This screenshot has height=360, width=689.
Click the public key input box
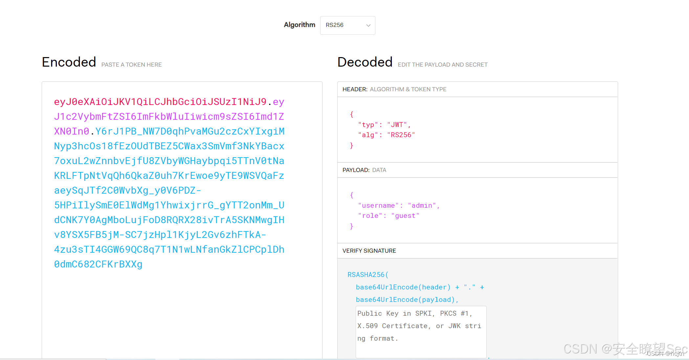tap(421, 332)
